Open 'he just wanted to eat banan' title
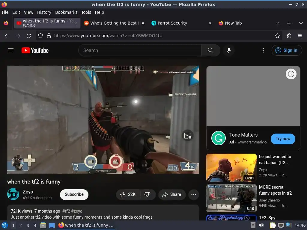Viewport: 307px width, 230px height. click(275, 160)
